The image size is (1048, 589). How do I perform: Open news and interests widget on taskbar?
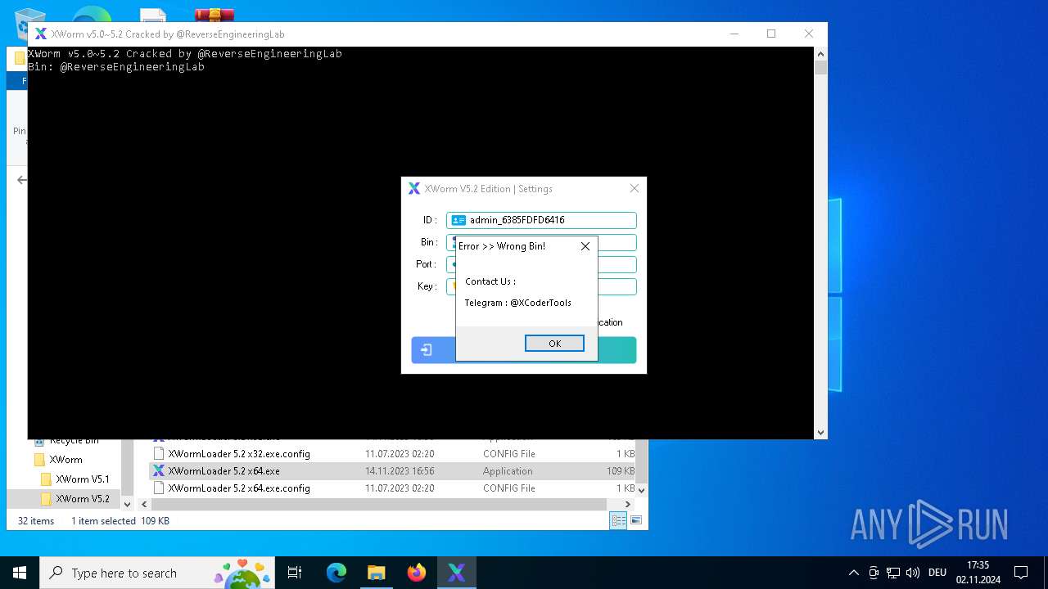(x=242, y=573)
